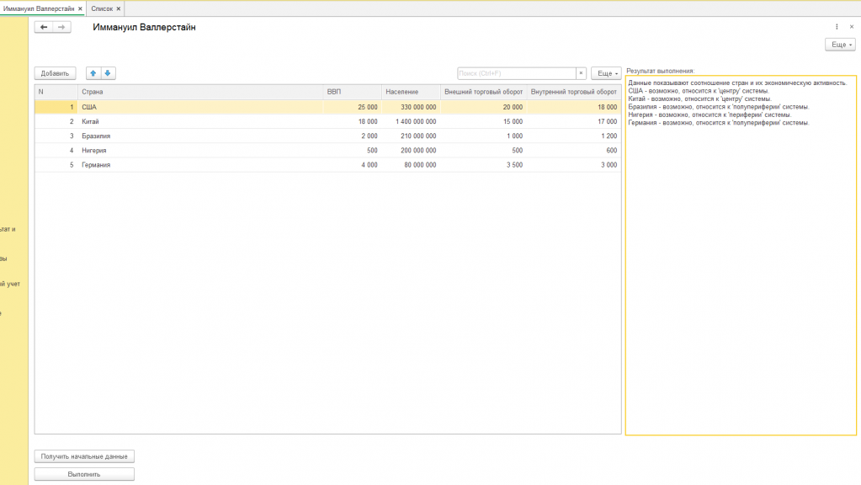Sort by the Страна column header

200,92
